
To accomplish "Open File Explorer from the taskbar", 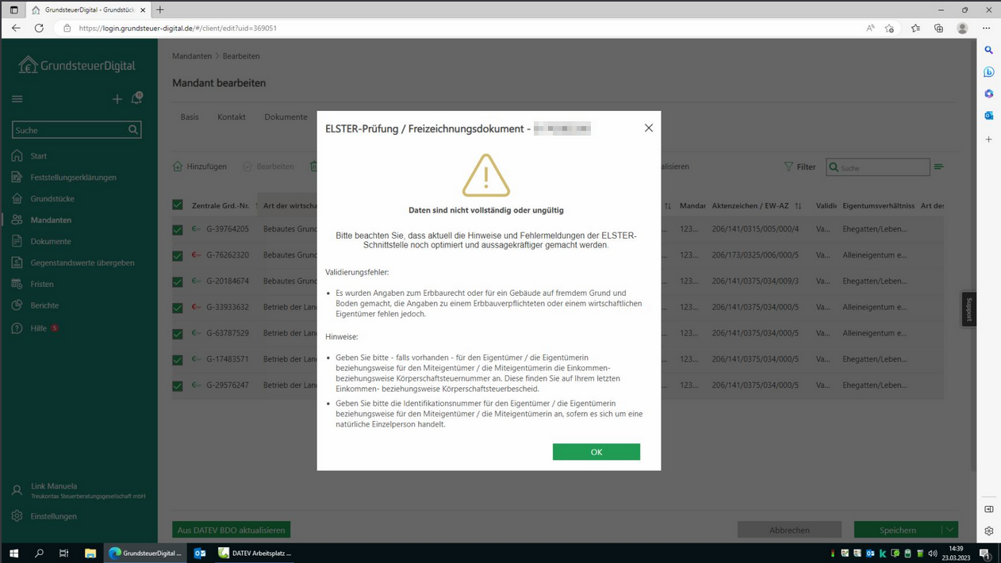I will point(90,553).
